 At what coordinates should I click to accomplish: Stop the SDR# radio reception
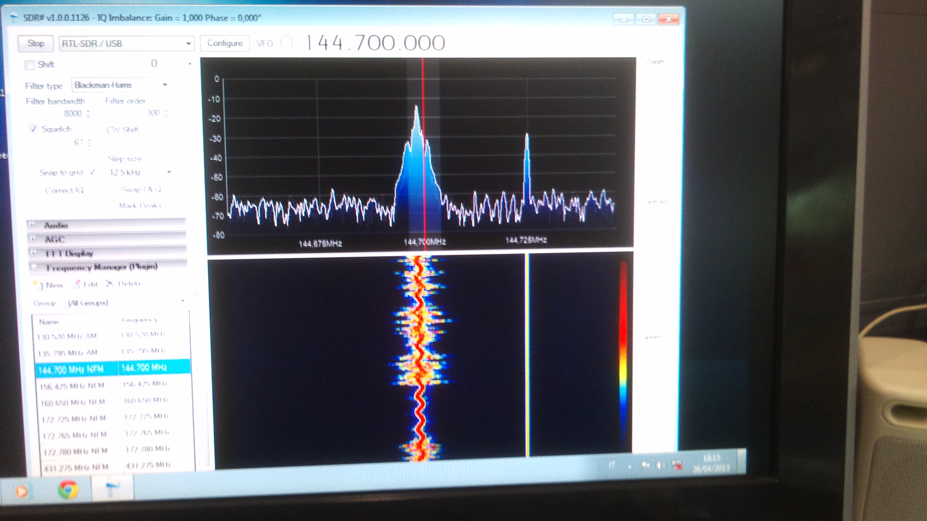35,43
